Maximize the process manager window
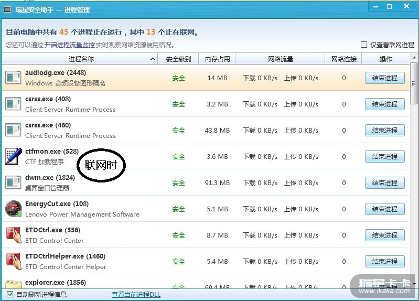The width and height of the screenshot is (419, 301). pos(389,7)
